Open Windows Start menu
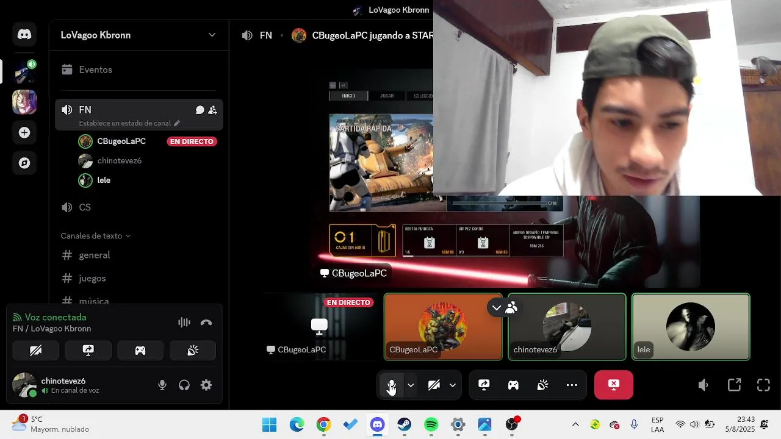The image size is (781, 439). 269,425
